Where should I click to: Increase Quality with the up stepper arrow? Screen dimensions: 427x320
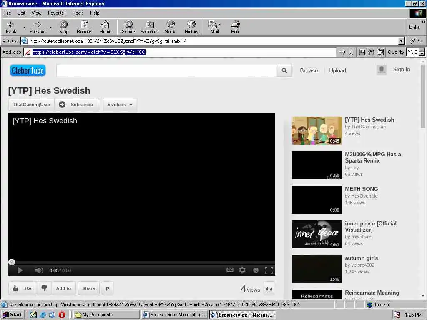pyautogui.click(x=422, y=50)
